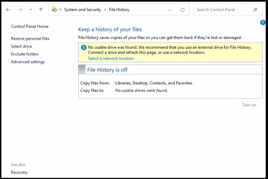Click the up one level arrow
Screen dimensions: 268x179
[x=41, y=9]
